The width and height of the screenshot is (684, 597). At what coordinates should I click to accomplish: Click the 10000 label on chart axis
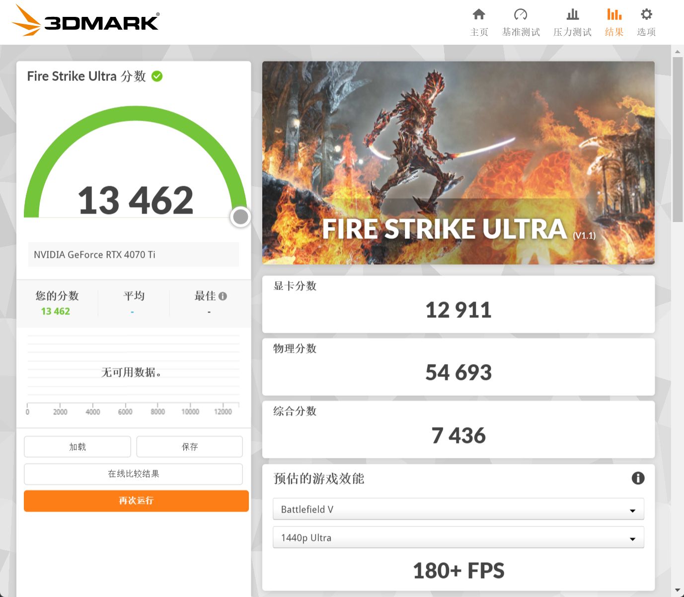click(x=190, y=412)
